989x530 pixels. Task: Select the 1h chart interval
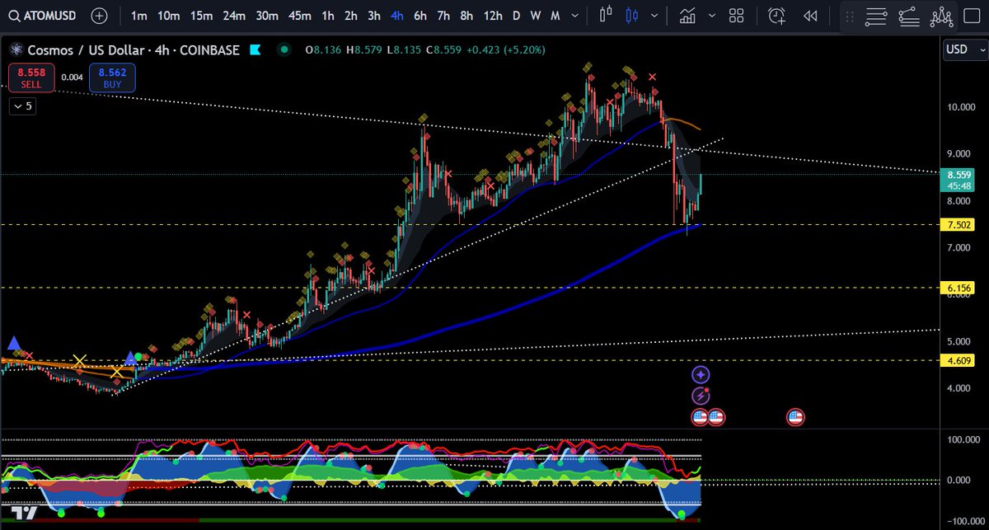(328, 16)
